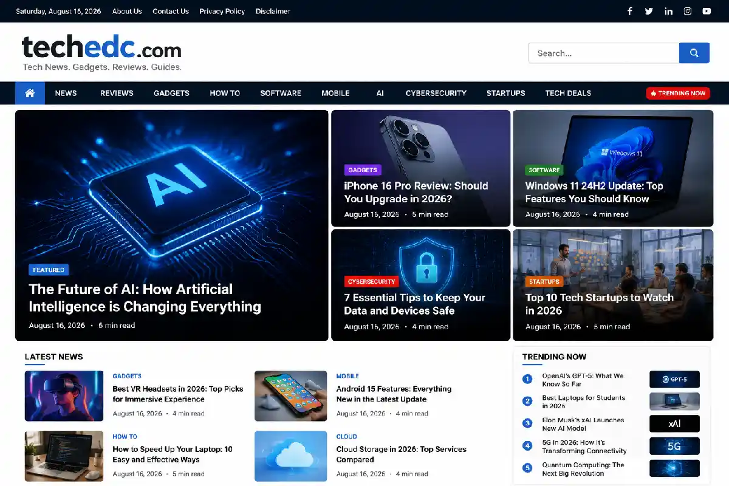Click the techedc.com site logo
The height and width of the screenshot is (486, 729).
click(x=101, y=49)
